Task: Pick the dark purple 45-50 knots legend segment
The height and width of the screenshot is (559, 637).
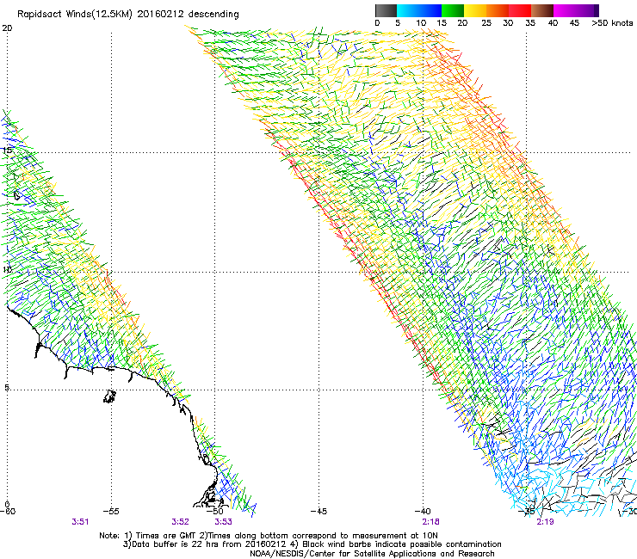Action: click(587, 10)
